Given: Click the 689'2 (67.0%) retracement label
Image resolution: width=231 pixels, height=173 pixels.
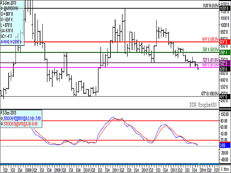Looking at the screenshot, I should click(211, 65).
